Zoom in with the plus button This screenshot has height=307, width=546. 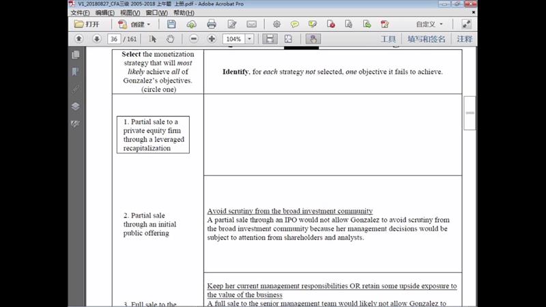(212, 39)
